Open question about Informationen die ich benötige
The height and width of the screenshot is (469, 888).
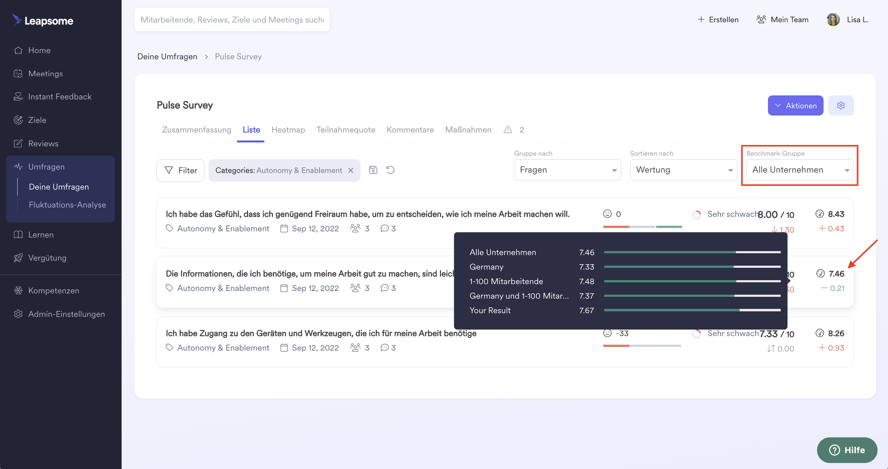310,274
